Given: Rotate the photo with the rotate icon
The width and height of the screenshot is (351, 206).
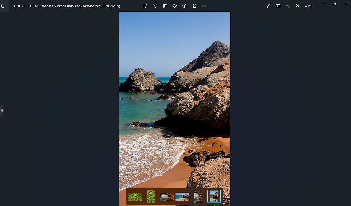Looking at the screenshot, I should tap(155, 6).
